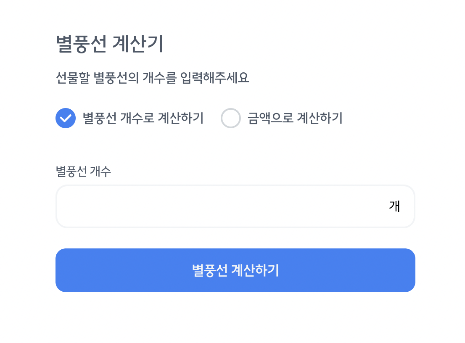The width and height of the screenshot is (465, 343).
Task: Click the 금액으로 계산하기 label text
Action: click(x=295, y=118)
